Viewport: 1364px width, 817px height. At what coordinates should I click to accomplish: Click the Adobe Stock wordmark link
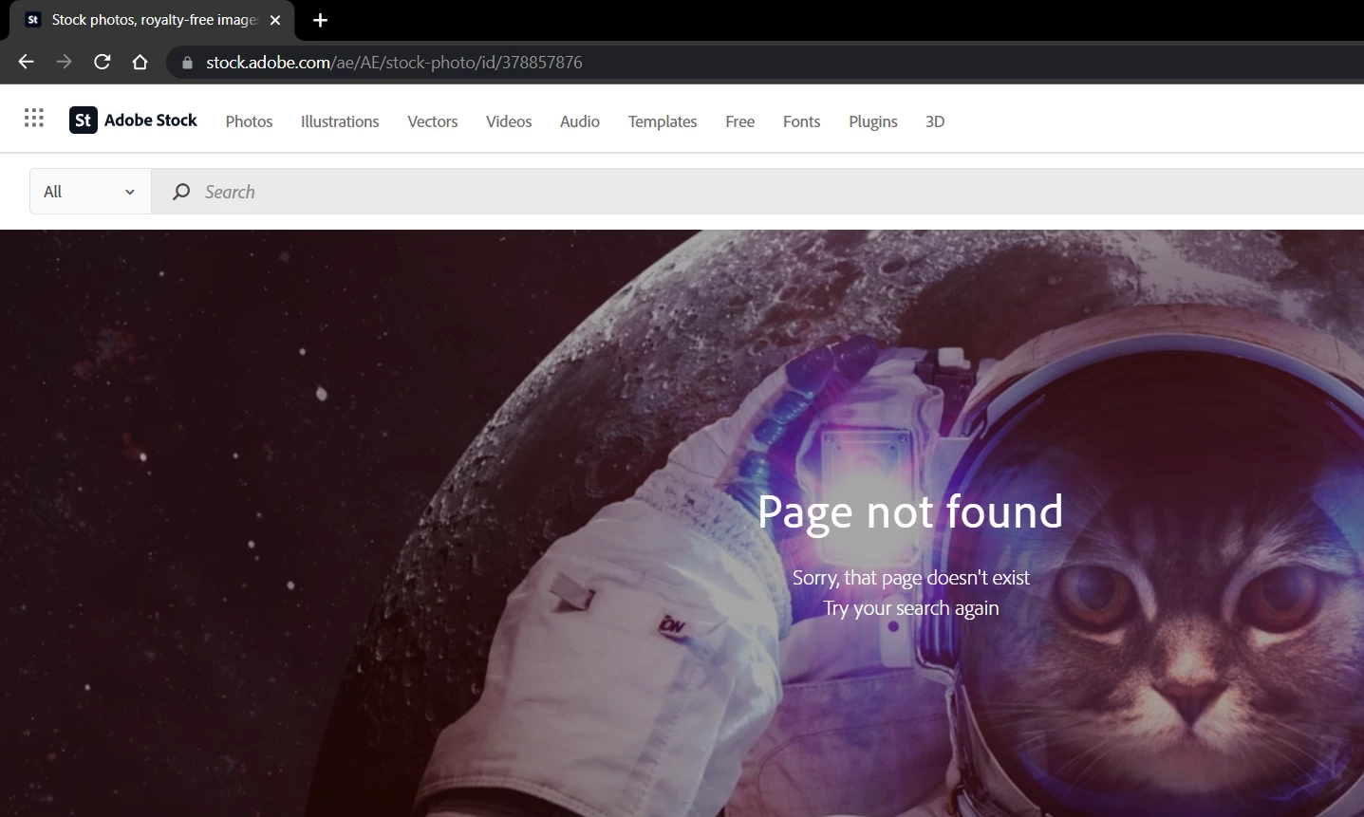coord(151,120)
